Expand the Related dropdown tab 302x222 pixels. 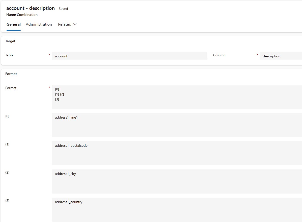67,24
